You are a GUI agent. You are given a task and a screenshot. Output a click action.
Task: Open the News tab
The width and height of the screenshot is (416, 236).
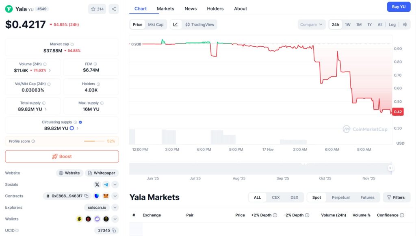coord(191,9)
